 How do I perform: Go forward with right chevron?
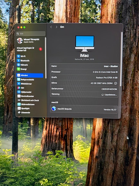[x=56, y=27]
